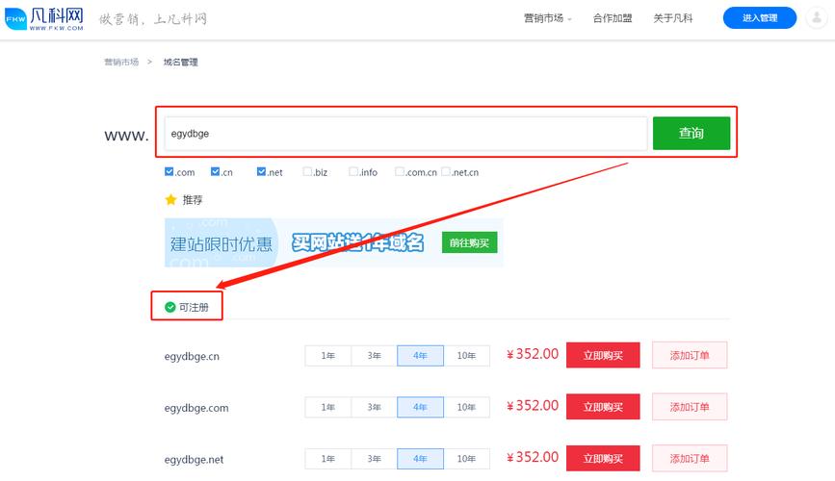835x481 pixels.
Task: Select 4年 for egydbge.com
Action: [420, 407]
